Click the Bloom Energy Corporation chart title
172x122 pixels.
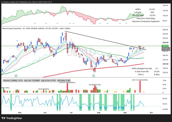(x=12, y=28)
